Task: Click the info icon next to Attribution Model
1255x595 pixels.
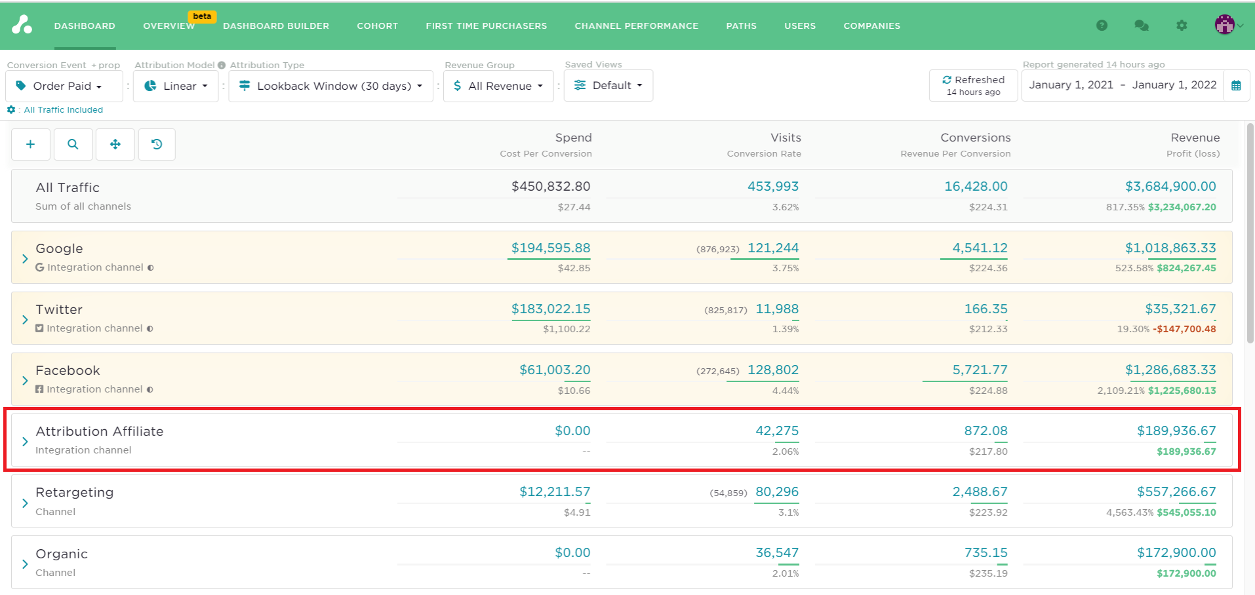Action: [221, 65]
